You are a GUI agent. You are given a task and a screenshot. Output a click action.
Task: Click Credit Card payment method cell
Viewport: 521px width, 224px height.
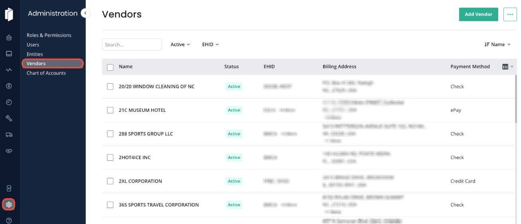point(463,181)
